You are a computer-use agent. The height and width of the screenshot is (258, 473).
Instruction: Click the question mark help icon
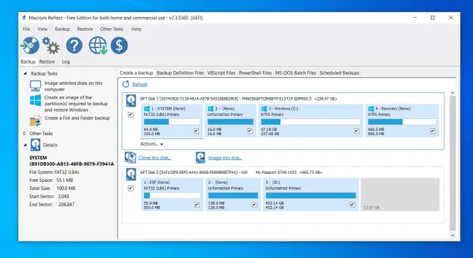pyautogui.click(x=74, y=45)
